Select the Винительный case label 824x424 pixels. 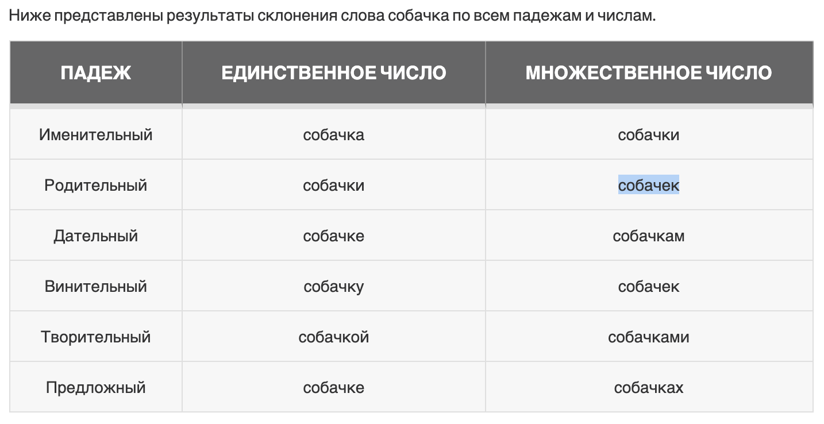(96, 287)
